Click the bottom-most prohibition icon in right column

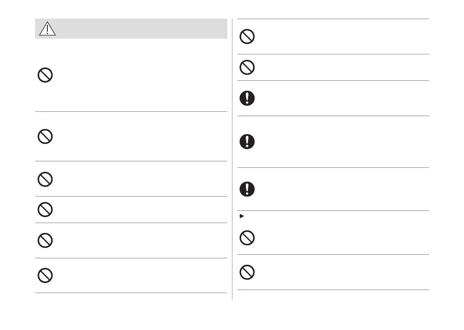point(247,272)
